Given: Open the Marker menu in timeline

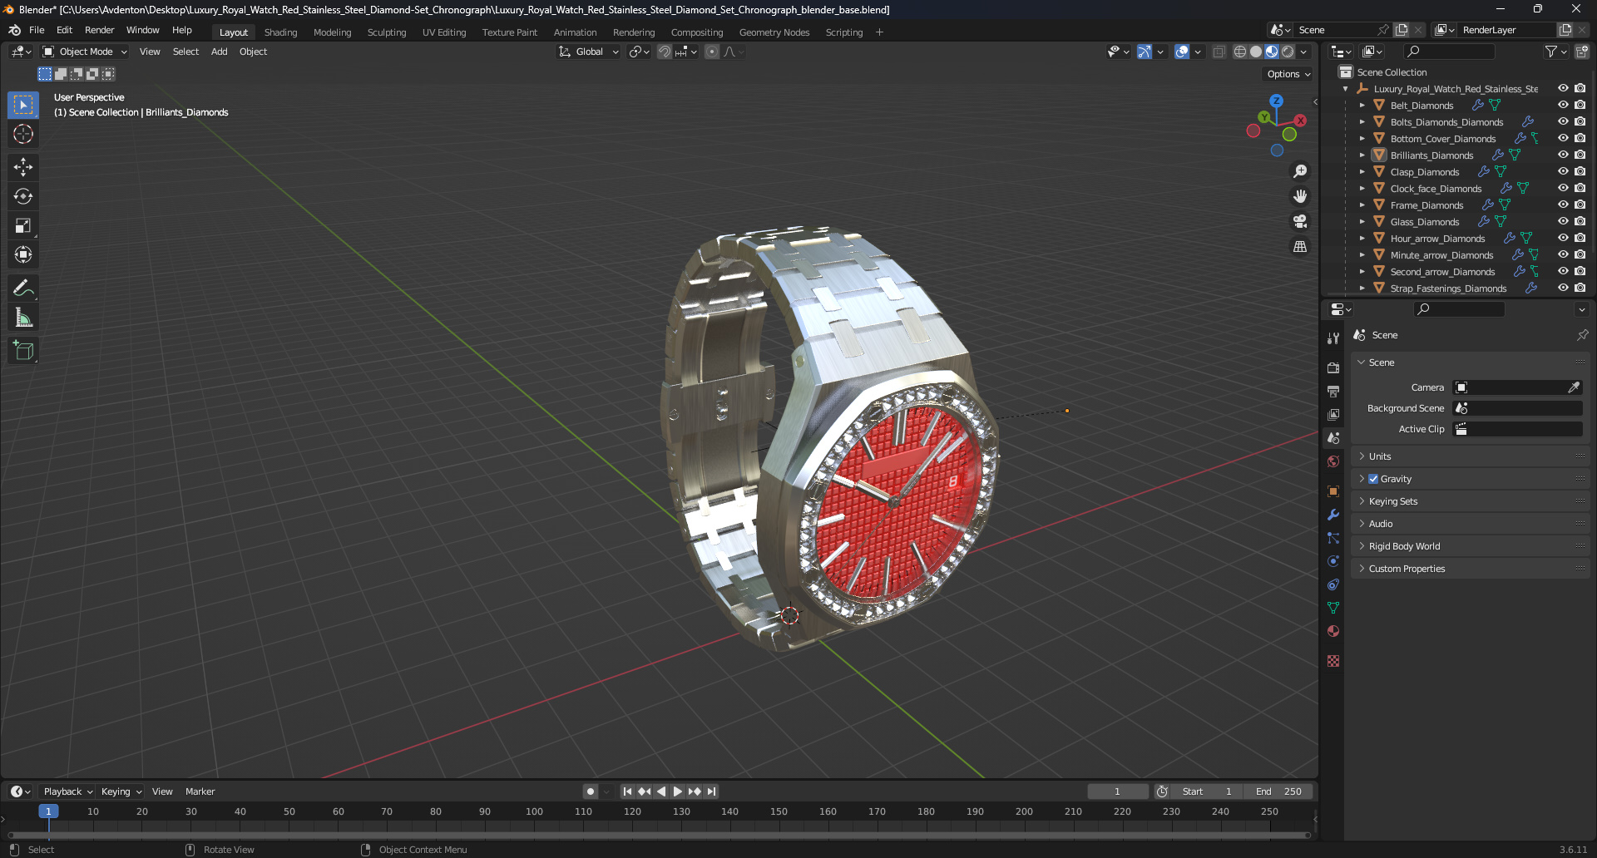Looking at the screenshot, I should coord(200,791).
